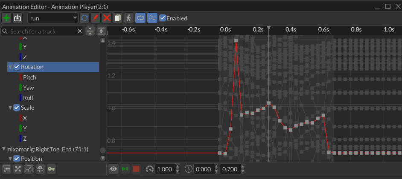Select the Y channel under Scale
402x179 pixels.
click(25, 128)
